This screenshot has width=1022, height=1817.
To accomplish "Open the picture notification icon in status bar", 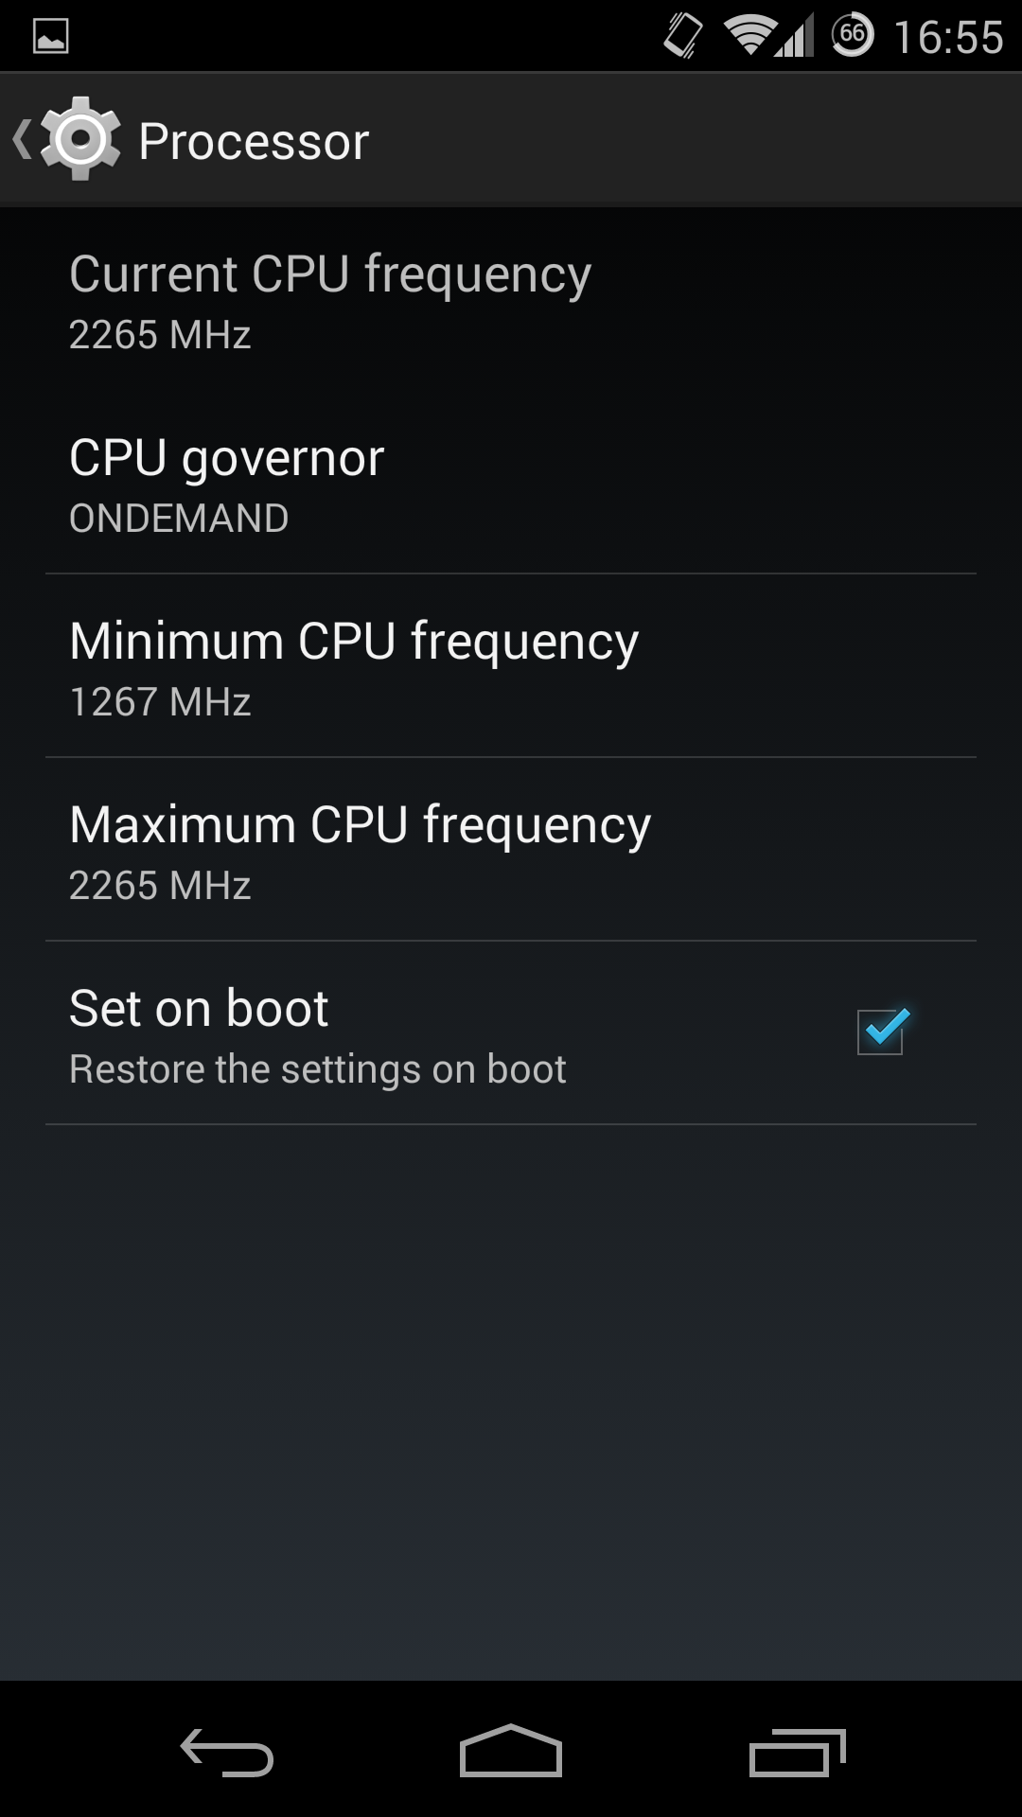I will tap(50, 37).
